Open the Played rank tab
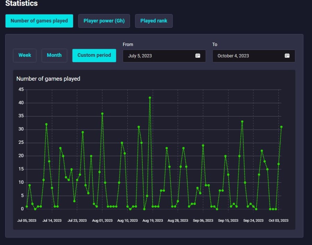Screen dimensions: 312x245 154,21
